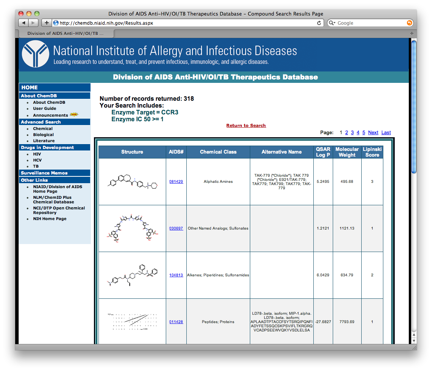The height and width of the screenshot is (371, 432).
Task: Open a new tab with the plus icon
Action: (x=411, y=33)
